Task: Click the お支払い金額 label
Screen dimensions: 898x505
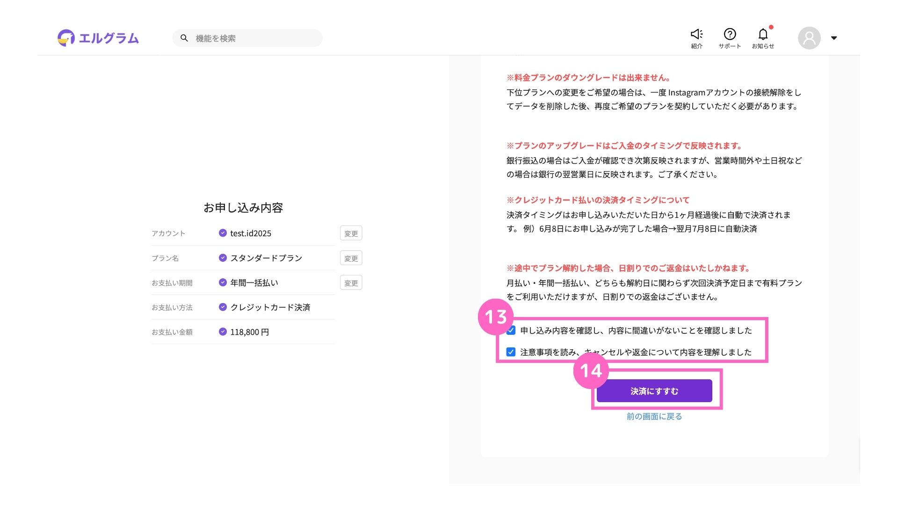Action: pyautogui.click(x=172, y=332)
